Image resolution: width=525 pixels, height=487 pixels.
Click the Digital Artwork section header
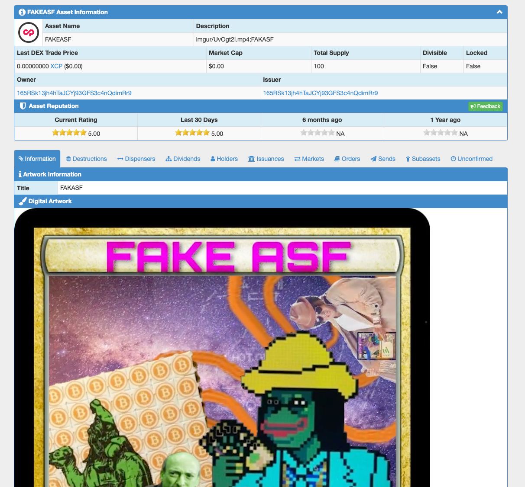pyautogui.click(x=261, y=201)
